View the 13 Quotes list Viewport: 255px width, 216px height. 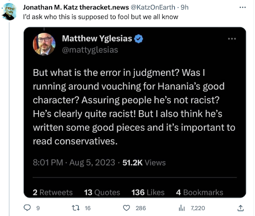coord(102,192)
